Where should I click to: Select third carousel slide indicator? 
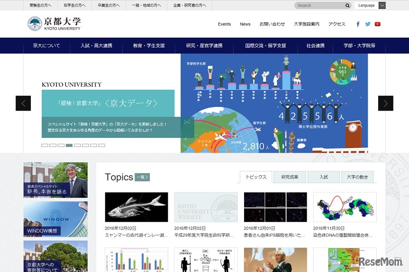(x=61, y=145)
